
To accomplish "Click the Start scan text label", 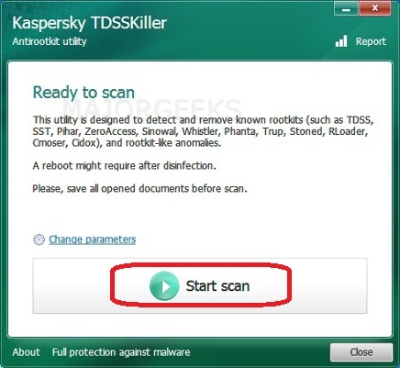I will [x=217, y=286].
